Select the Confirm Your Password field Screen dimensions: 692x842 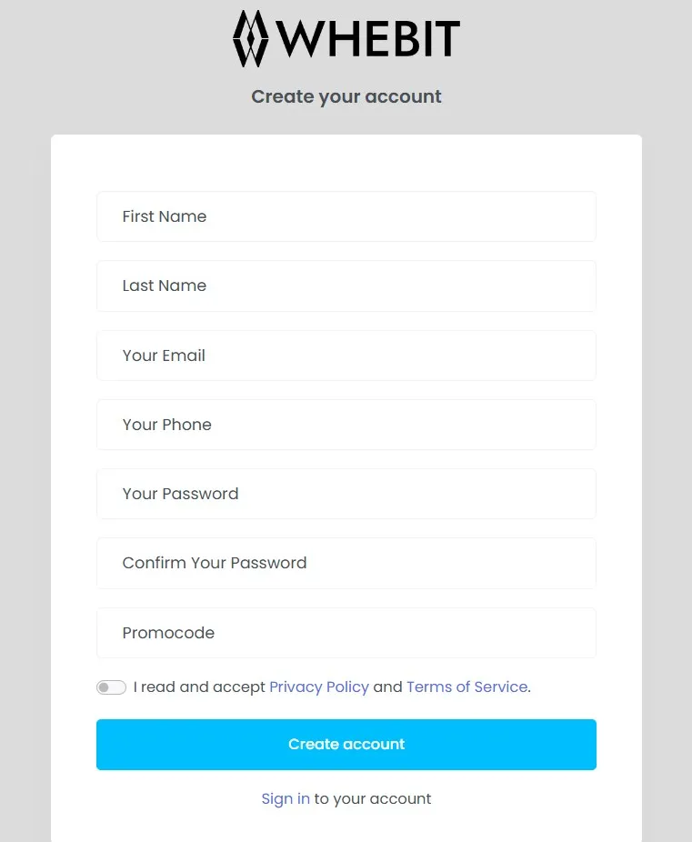[346, 563]
